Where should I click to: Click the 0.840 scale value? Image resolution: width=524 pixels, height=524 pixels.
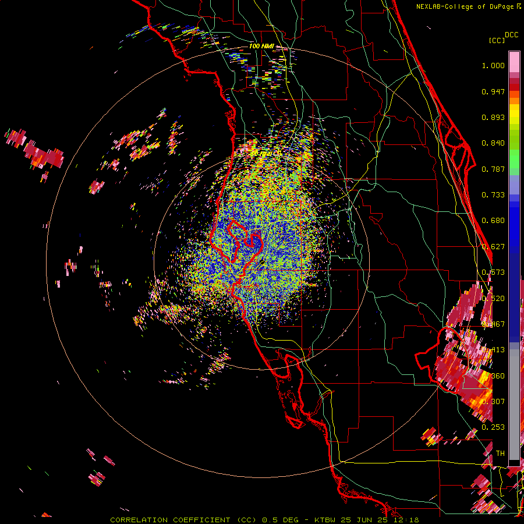pyautogui.click(x=493, y=143)
